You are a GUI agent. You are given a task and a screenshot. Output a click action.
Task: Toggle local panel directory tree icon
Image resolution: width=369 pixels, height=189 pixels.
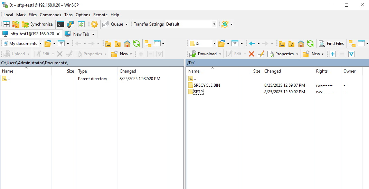pyautogui.click(x=148, y=44)
